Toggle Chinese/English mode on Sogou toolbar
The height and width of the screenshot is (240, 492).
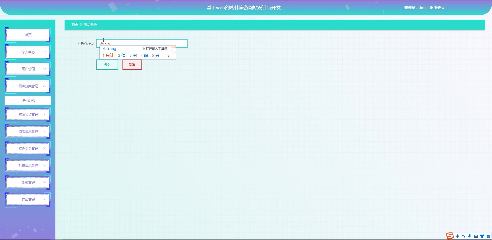[457, 236]
